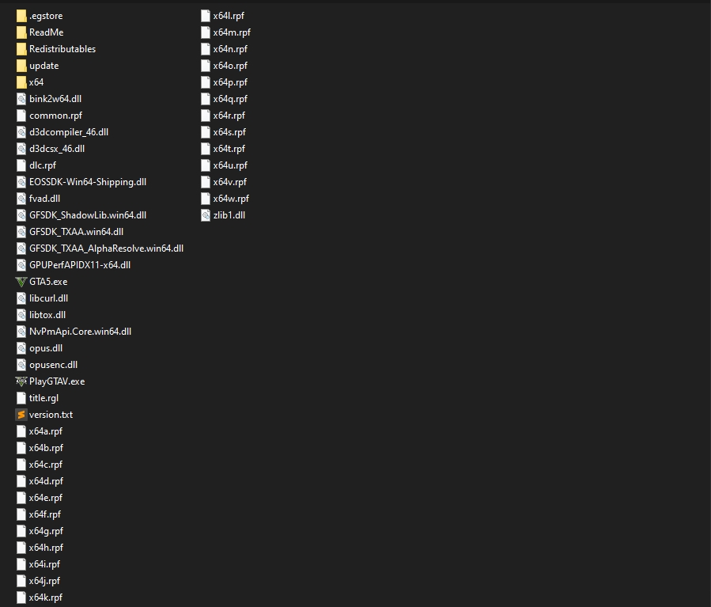Select the update folder icon

point(21,66)
